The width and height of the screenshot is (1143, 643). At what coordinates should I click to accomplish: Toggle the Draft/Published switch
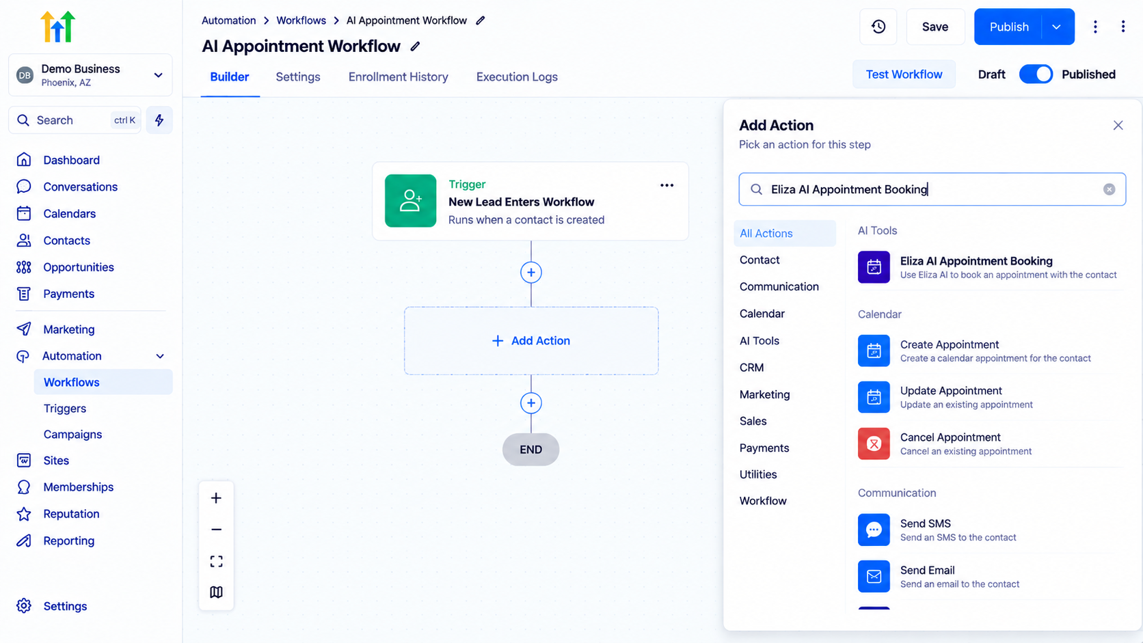[x=1036, y=74]
